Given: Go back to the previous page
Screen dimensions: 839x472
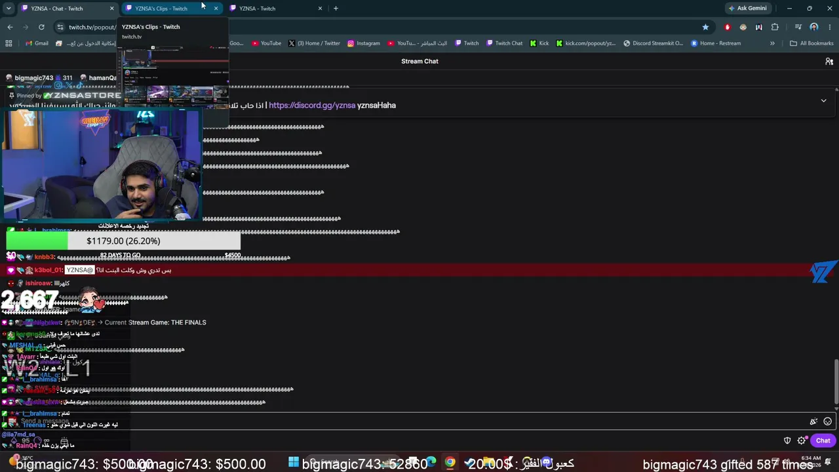Looking at the screenshot, I should [10, 27].
